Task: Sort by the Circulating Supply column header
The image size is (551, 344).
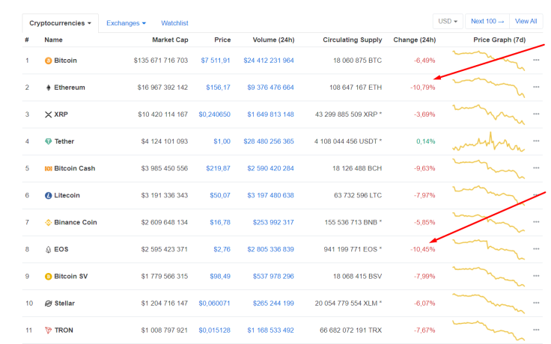Action: click(352, 40)
